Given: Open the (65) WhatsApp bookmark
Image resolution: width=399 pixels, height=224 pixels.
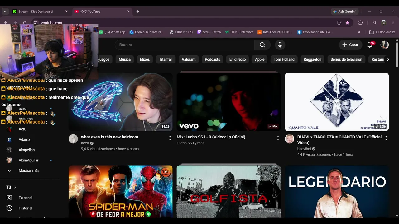Looking at the screenshot, I should [x=112, y=32].
